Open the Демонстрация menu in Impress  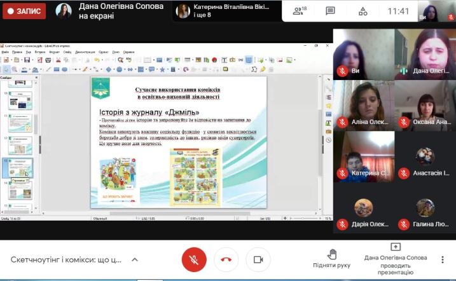coord(85,52)
